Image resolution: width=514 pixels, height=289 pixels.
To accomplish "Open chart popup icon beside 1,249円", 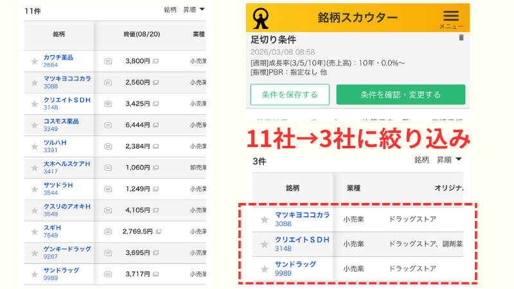I will 155,189.
